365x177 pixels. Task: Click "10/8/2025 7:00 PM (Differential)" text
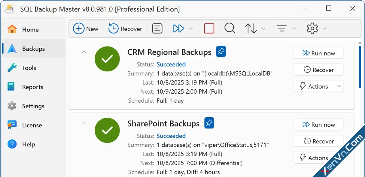(x=200, y=163)
